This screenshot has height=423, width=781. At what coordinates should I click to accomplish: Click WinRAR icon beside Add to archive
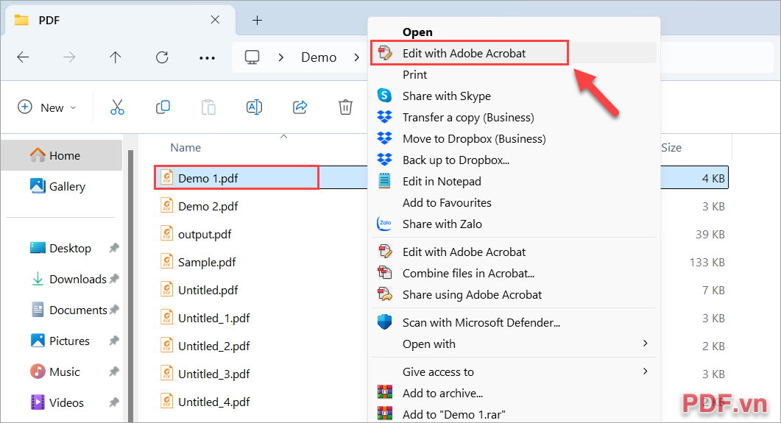point(384,393)
